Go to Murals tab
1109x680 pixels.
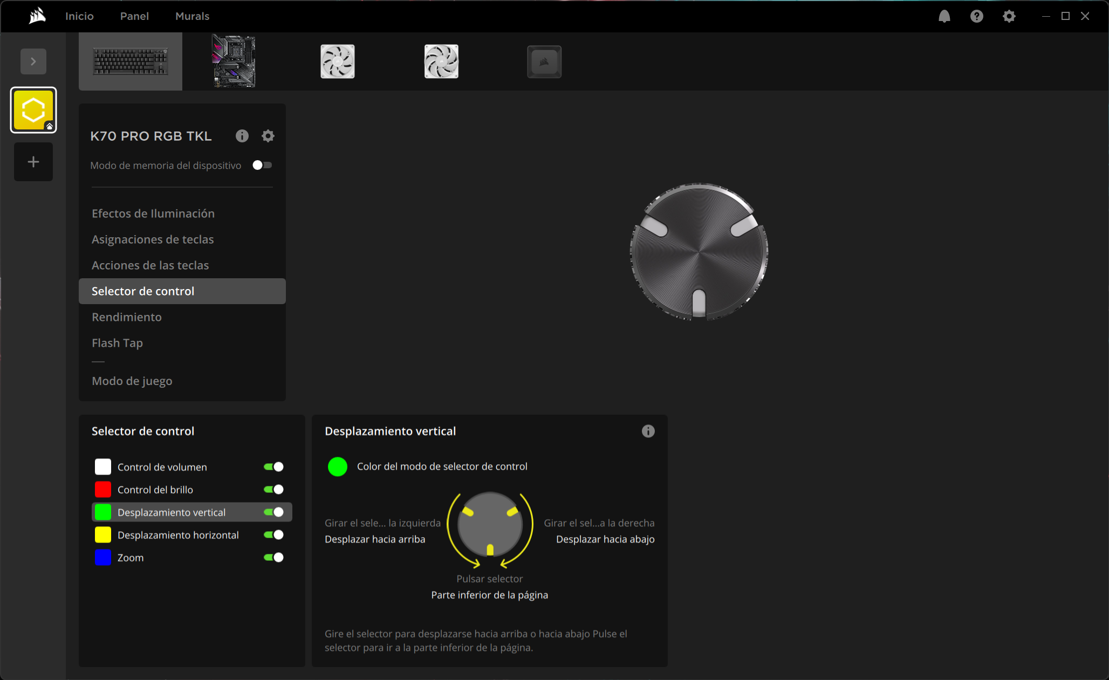192,16
